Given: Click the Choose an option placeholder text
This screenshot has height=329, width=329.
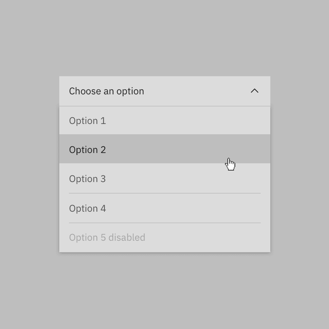Looking at the screenshot, I should click(106, 91).
